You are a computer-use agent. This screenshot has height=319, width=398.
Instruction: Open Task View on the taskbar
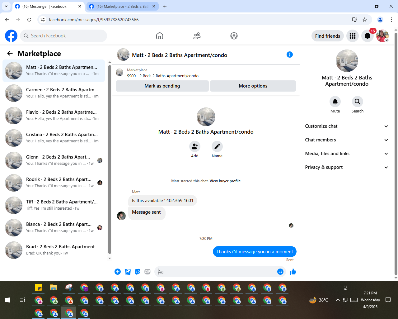22,300
